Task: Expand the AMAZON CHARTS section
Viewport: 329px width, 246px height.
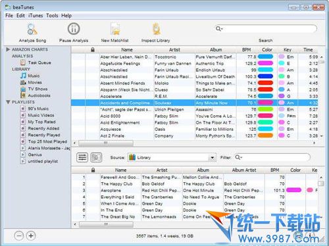Action: [8, 49]
